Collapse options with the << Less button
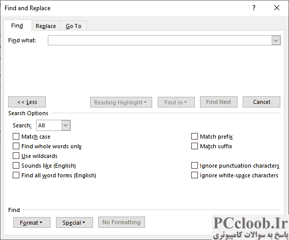 click(x=27, y=102)
